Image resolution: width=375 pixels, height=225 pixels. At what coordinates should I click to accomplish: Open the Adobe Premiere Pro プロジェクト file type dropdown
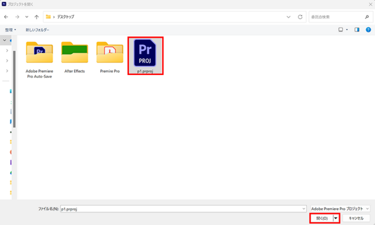tap(340, 209)
